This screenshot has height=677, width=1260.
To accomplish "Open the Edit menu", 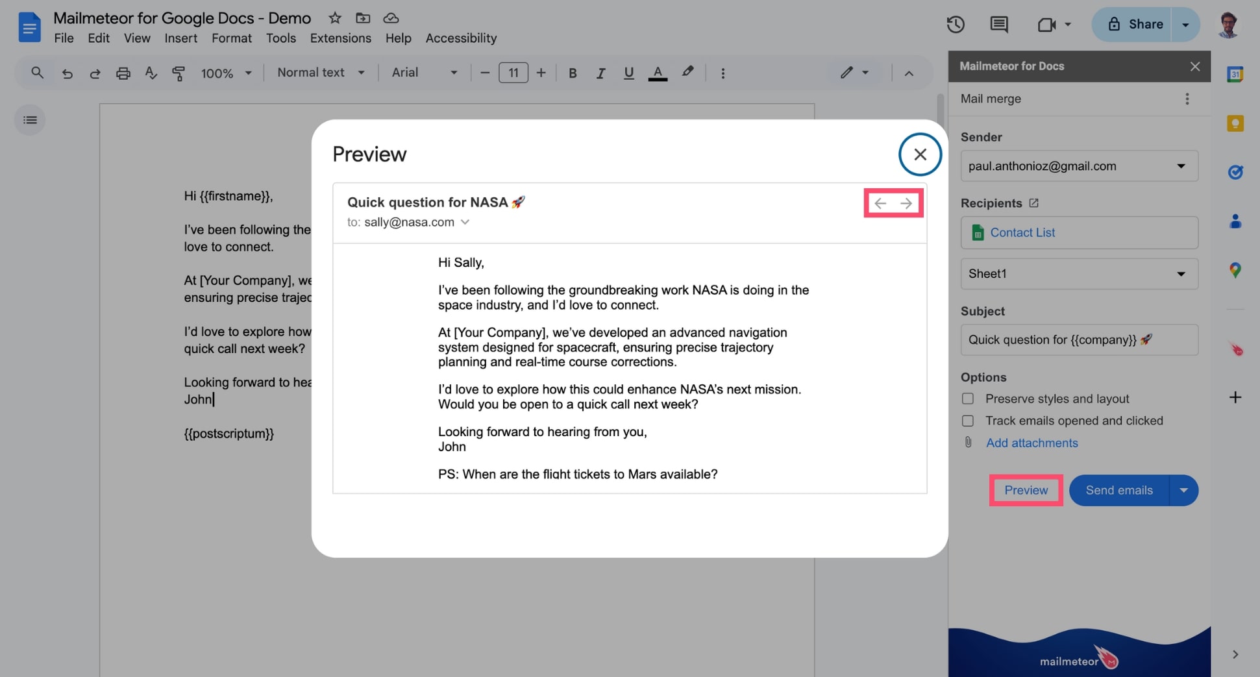I will [99, 38].
